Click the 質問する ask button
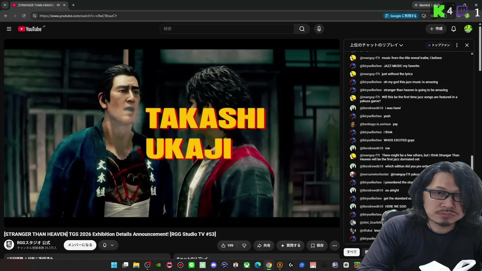The height and width of the screenshot is (271, 482). point(290,245)
